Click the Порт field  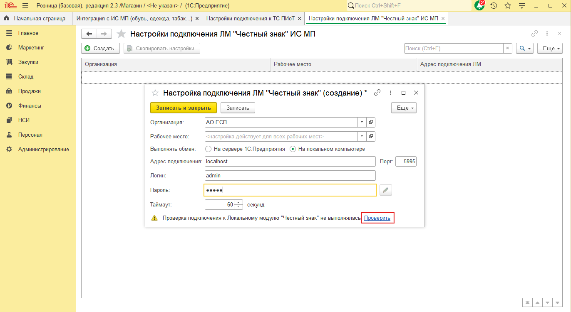[x=406, y=161]
